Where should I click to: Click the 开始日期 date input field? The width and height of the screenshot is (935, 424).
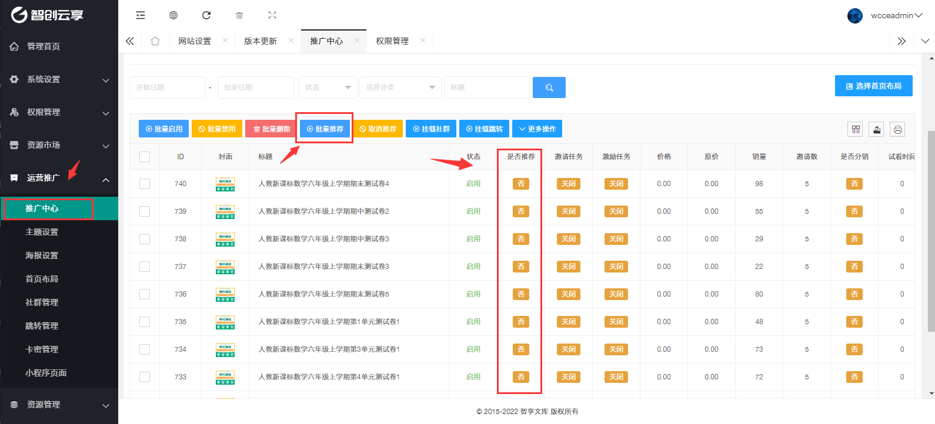168,88
